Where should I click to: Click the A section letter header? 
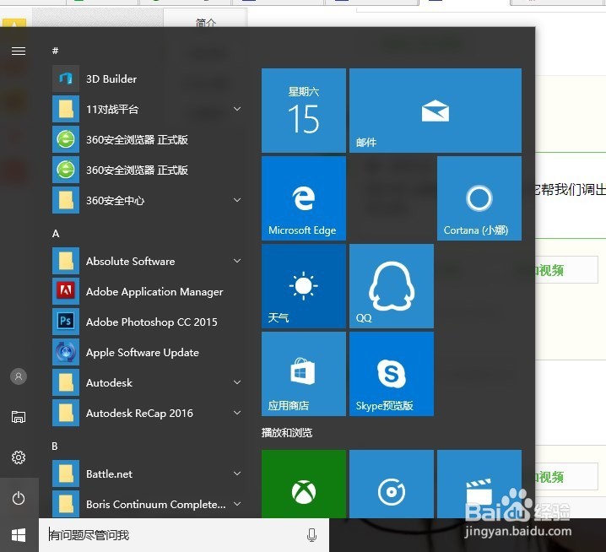[x=56, y=234]
